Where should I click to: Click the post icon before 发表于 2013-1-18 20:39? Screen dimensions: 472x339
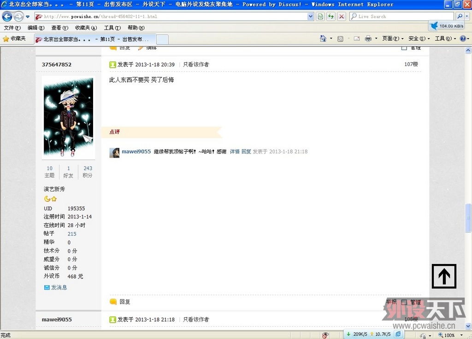pos(112,64)
